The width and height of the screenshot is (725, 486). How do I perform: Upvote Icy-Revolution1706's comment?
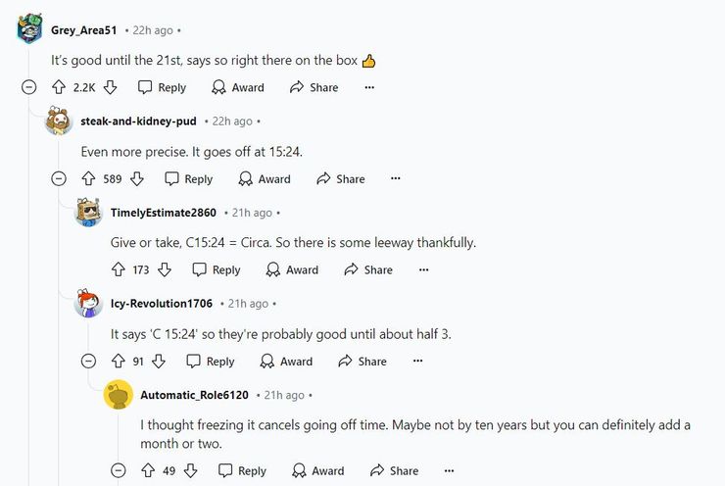coord(119,361)
